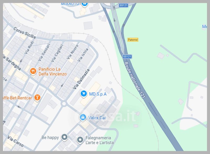
Task: Select the Valex Car shopping bag marker
Action: tap(83, 118)
